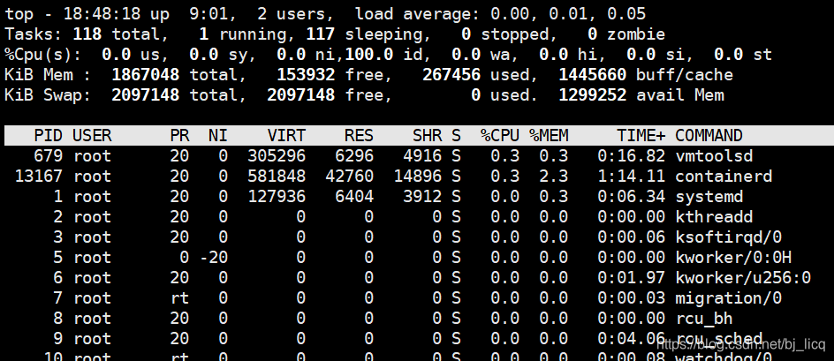Click the VIRT value 305296
Viewport: 834px width, 361px height.
[277, 155]
